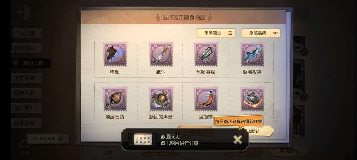This screenshot has width=357, height=160.
Task: Select the 回旋镖 boomerang item stamp
Action: click(206, 99)
